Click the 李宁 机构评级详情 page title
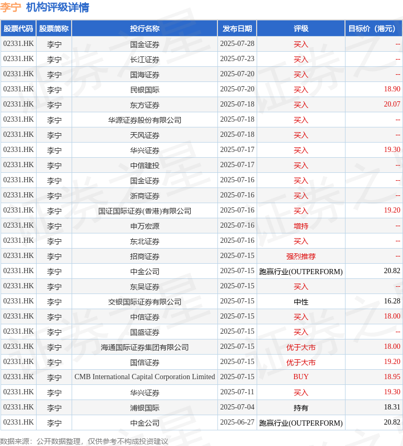Image resolution: width=403 pixels, height=446 pixels. click(x=44, y=7)
